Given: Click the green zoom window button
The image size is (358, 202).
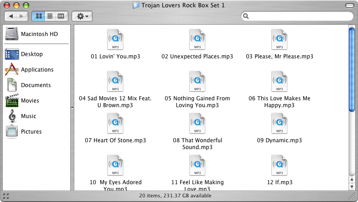Looking at the screenshot, I should click(26, 5).
